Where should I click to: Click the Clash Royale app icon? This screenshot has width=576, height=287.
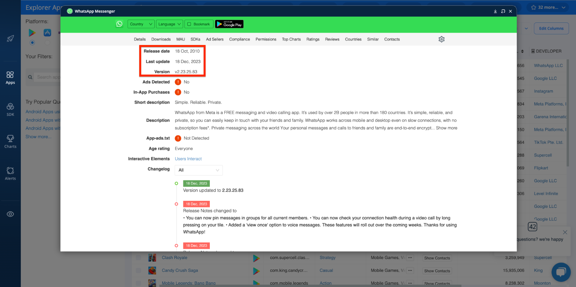pos(152,258)
